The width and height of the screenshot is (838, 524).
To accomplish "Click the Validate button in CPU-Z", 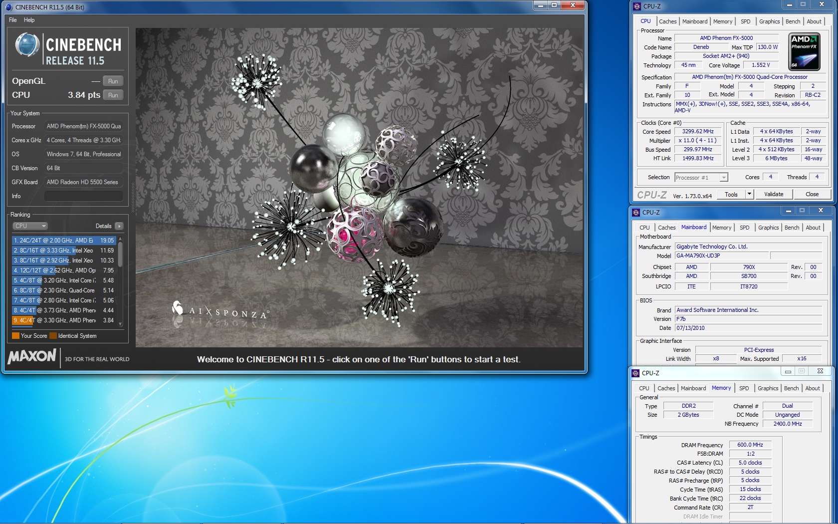I will pyautogui.click(x=774, y=194).
